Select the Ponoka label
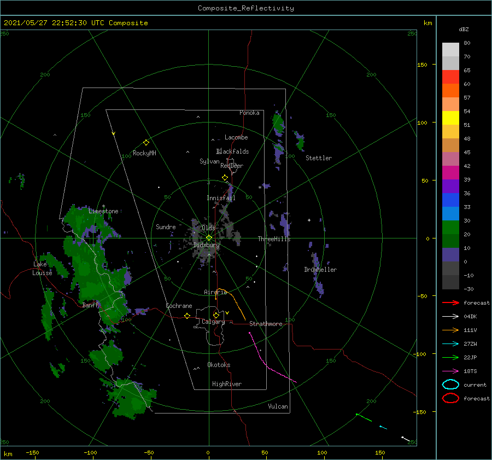Image resolution: width=492 pixels, height=460 pixels. pyautogui.click(x=249, y=113)
